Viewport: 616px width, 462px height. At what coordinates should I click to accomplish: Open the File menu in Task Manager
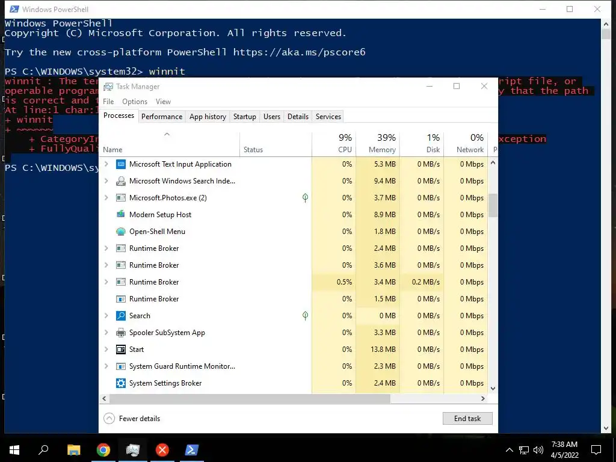[108, 102]
